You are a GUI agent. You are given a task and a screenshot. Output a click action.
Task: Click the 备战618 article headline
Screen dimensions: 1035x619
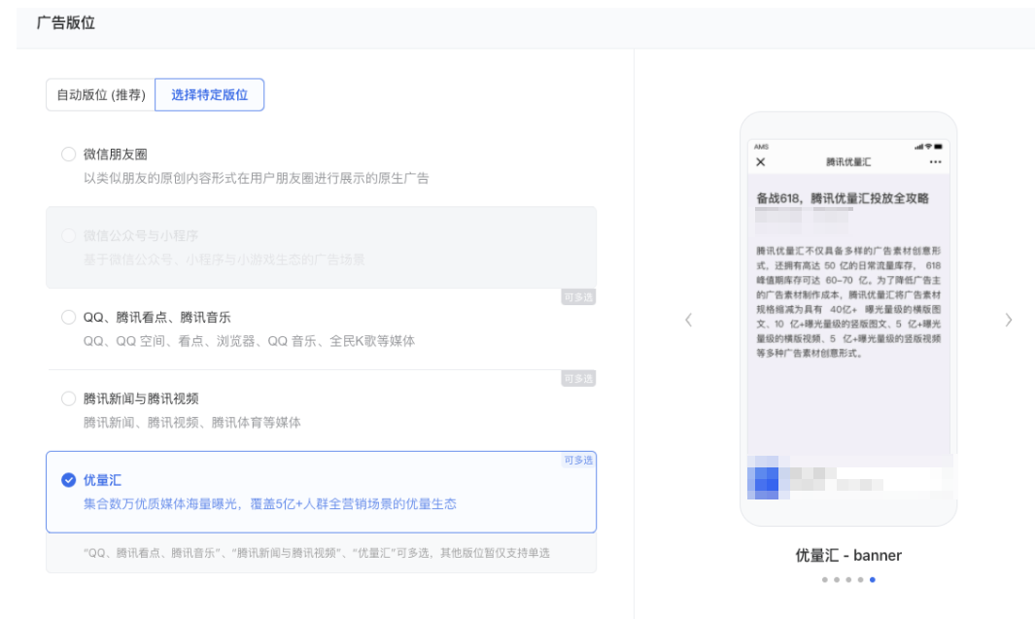[x=843, y=198]
